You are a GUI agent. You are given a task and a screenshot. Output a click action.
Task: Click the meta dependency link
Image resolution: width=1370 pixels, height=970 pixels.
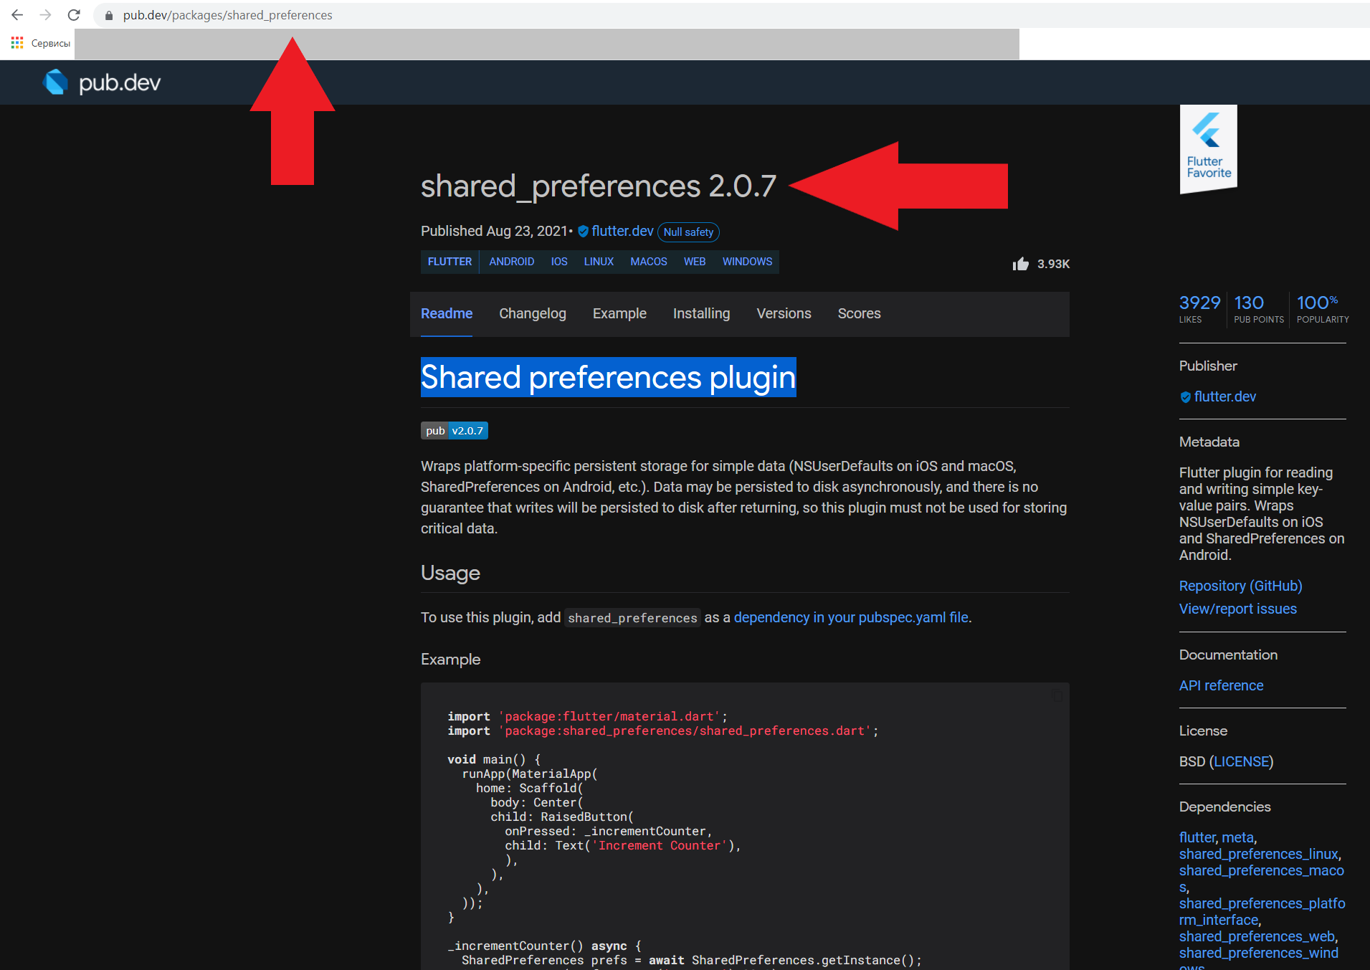tap(1237, 837)
